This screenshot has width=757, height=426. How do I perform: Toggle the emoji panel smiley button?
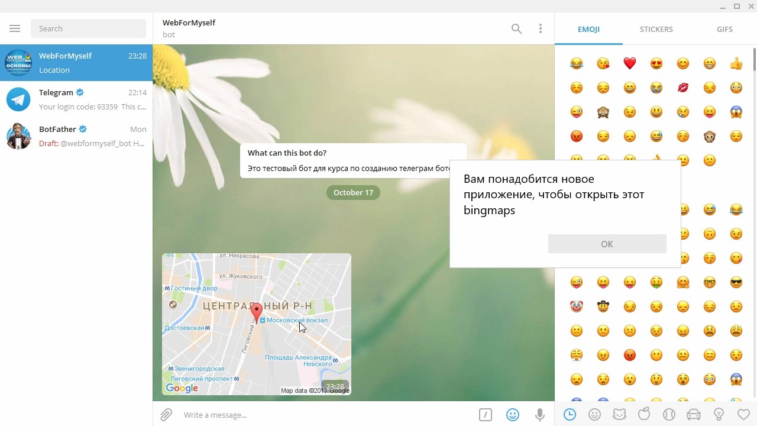513,415
